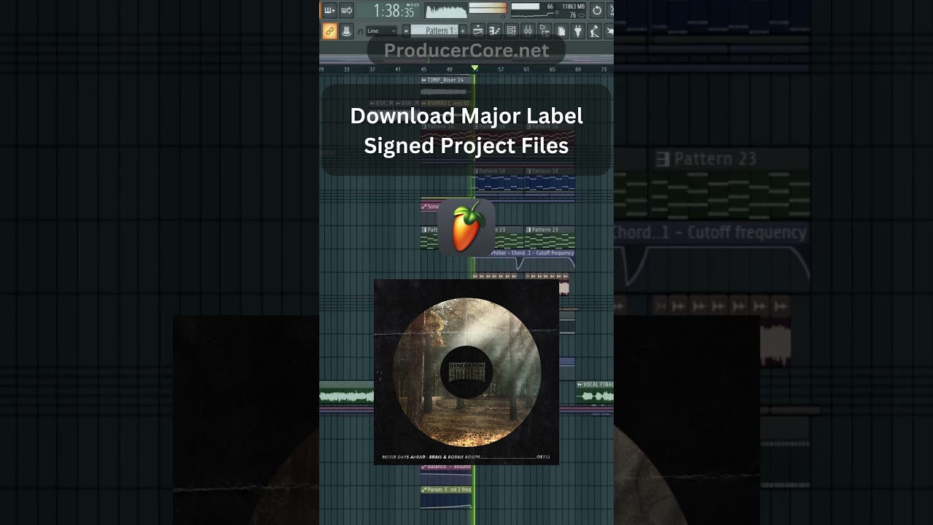The width and height of the screenshot is (933, 525).
Task: Click the 11863 MB memory readout
Action: click(x=574, y=7)
